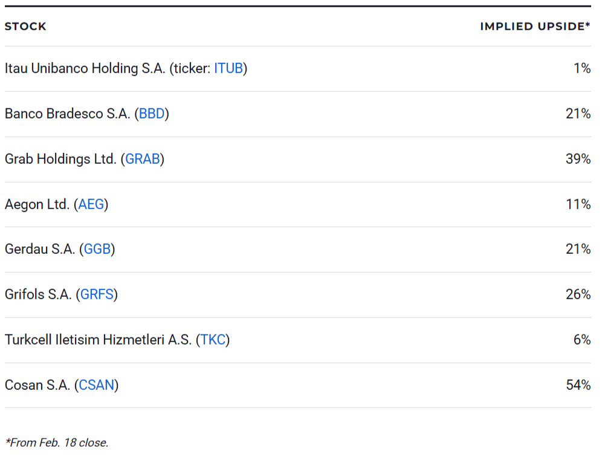Open the GRAB ticker link
This screenshot has width=602, height=457.
(x=143, y=159)
